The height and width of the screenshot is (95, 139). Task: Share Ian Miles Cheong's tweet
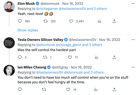[x=114, y=90]
